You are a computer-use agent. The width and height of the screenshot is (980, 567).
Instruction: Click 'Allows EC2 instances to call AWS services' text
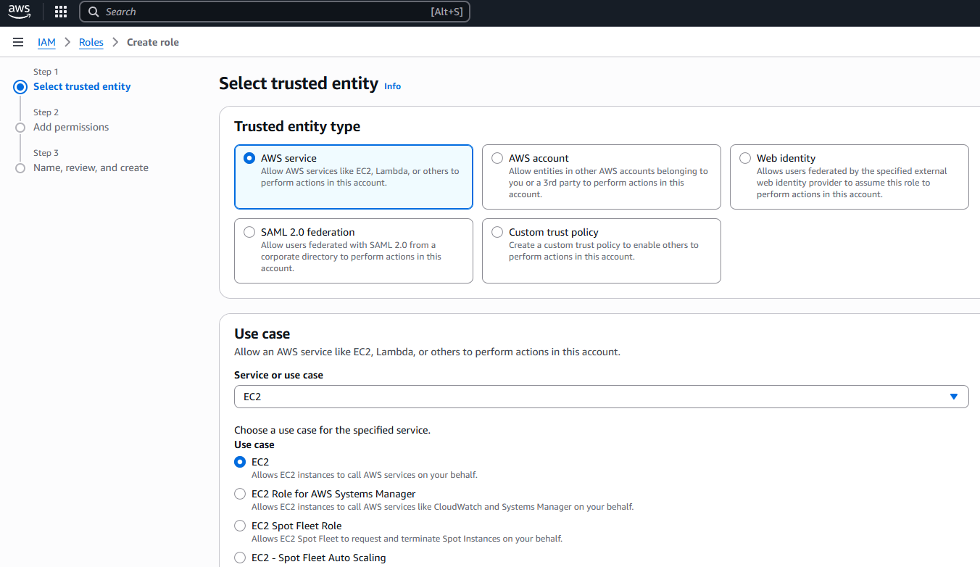coord(365,475)
